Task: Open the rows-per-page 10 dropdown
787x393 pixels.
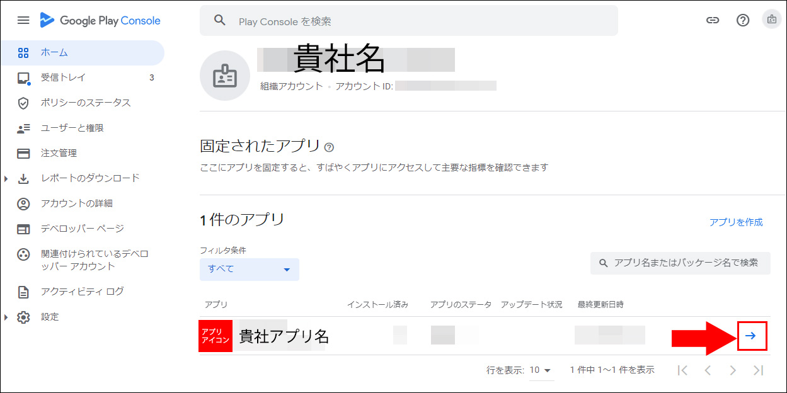Action: point(540,370)
